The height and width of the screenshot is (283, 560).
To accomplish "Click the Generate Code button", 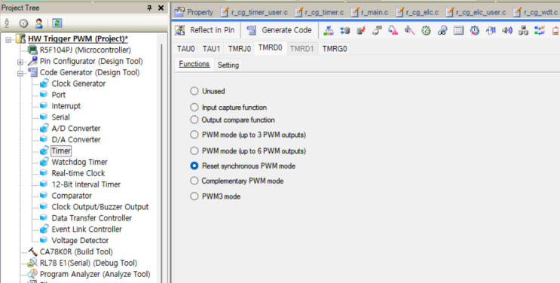I will [x=279, y=30].
